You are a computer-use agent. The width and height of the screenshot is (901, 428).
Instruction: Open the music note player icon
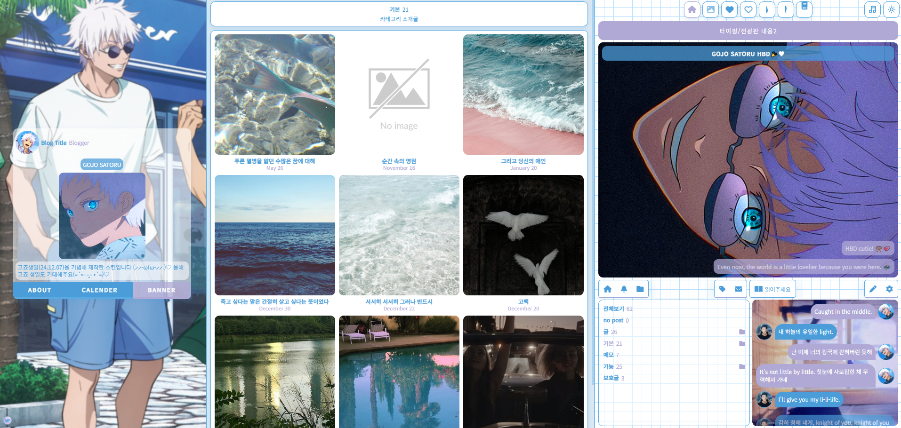coord(872,9)
